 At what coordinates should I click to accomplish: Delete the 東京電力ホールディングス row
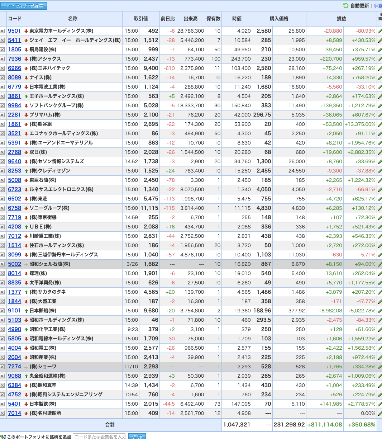(3, 31)
